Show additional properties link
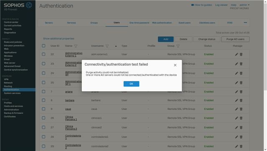This screenshot has width=267, height=151. click(x=58, y=38)
